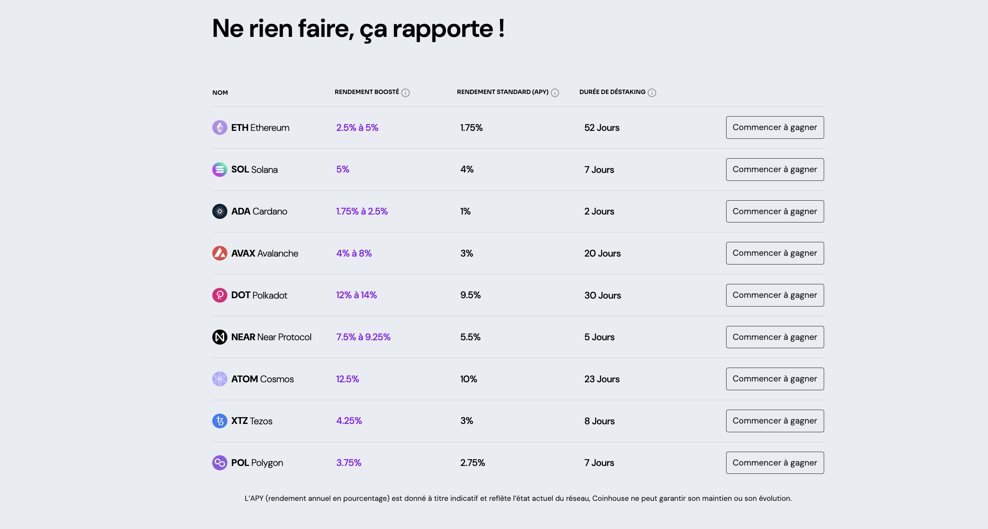Open the Durée de Déstaking info bubble

click(x=652, y=92)
